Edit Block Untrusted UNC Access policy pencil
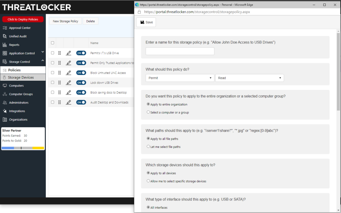Screen dimensions: 341x213 pyautogui.click(x=69, y=73)
